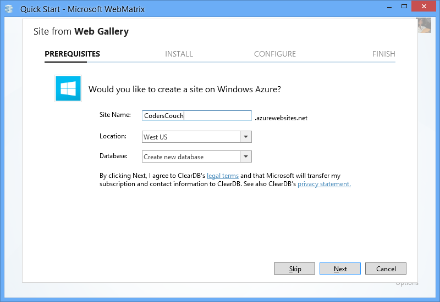Select the CONFIGURE step tab
440x302 pixels.
pyautogui.click(x=275, y=54)
